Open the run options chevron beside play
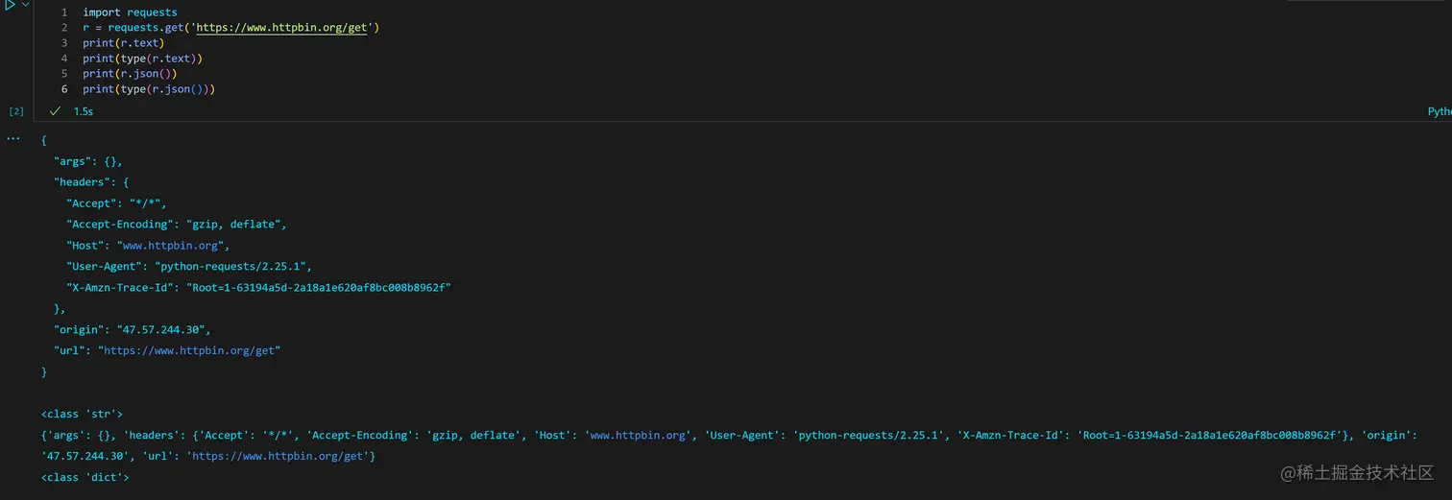 (26, 5)
